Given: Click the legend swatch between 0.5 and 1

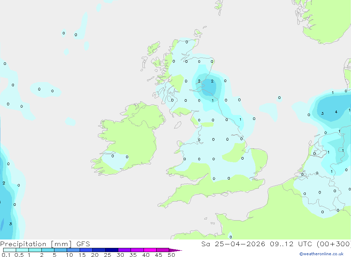Looking at the screenshot, I should (22, 250).
